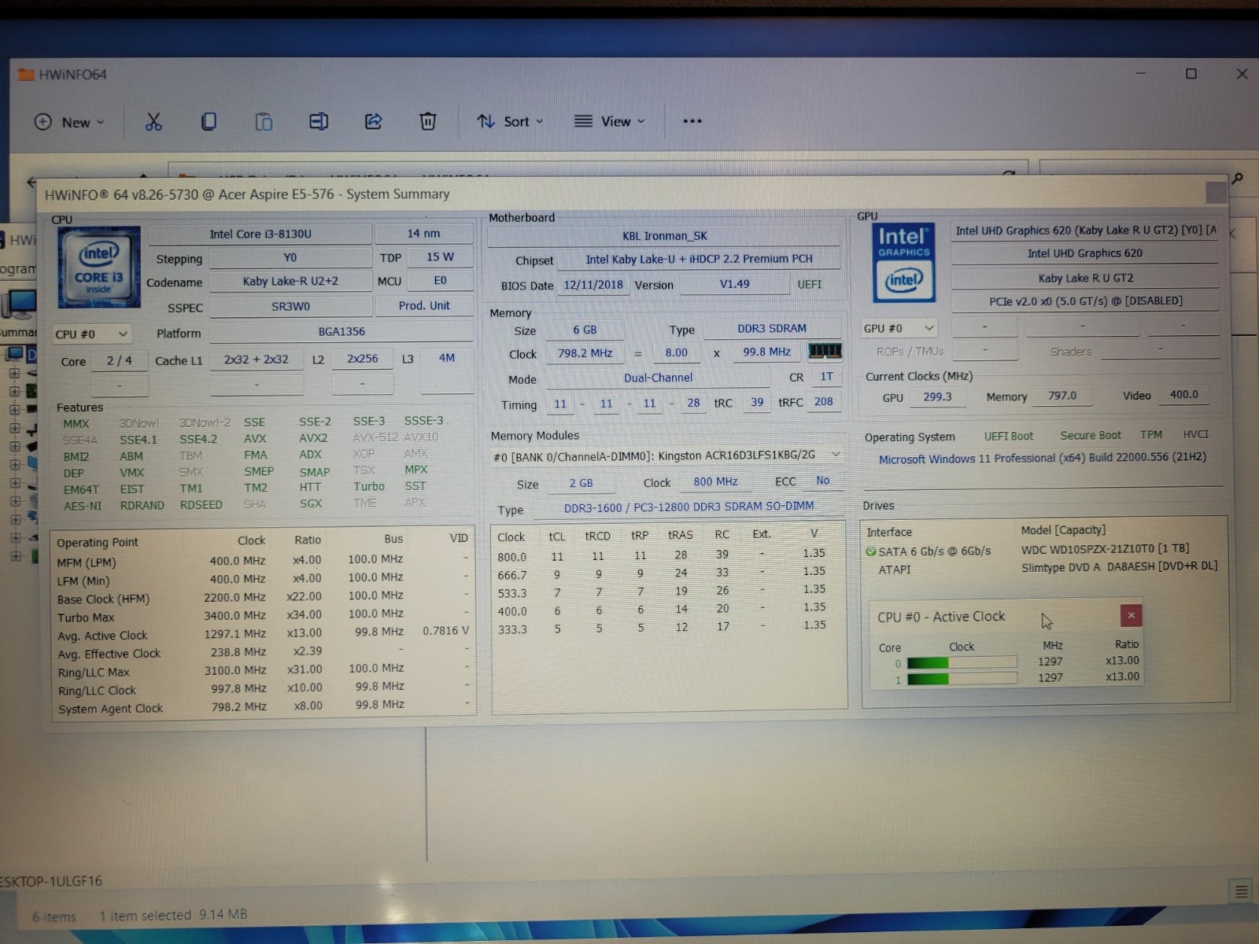Viewport: 1259px width, 944px height.
Task: Click the Windows 11 Professional OS text
Action: [x=1042, y=458]
